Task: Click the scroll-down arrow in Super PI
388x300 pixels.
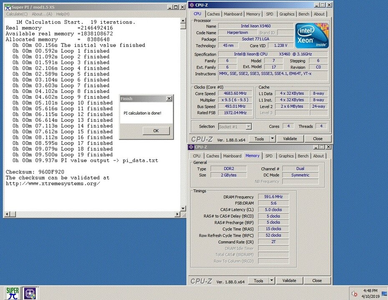Action: 183,208
